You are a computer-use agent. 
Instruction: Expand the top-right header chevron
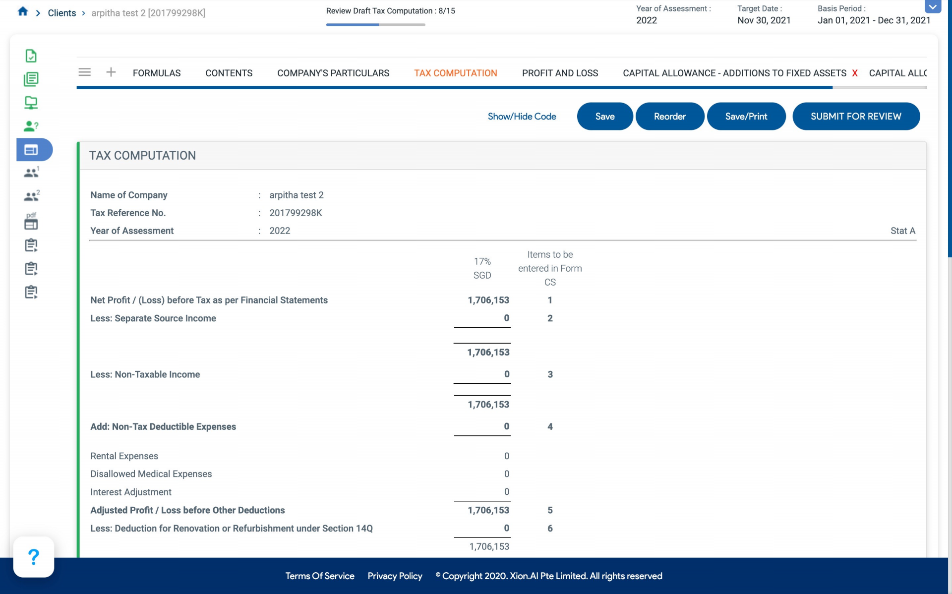tap(932, 7)
